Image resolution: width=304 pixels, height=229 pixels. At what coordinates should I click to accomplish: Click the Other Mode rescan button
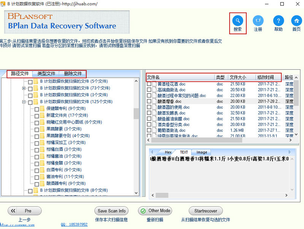pos(154,211)
